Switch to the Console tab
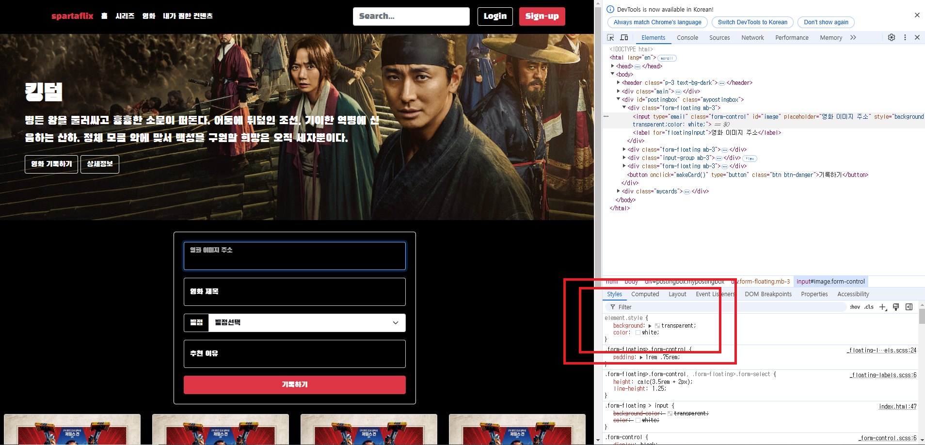This screenshot has width=925, height=445. (687, 37)
